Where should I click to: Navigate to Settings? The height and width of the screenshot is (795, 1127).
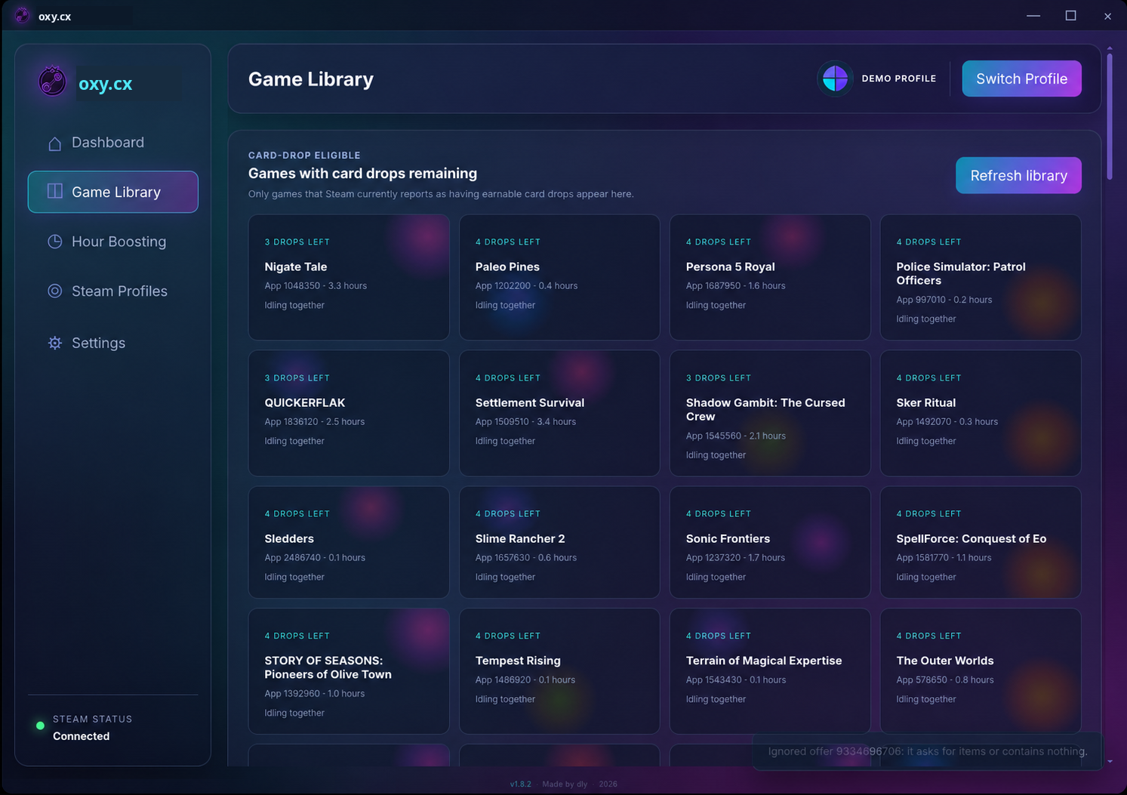pos(113,343)
